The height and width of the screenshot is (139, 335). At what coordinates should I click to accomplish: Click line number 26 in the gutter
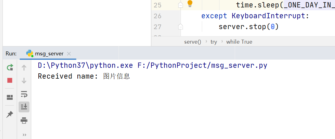158,16
